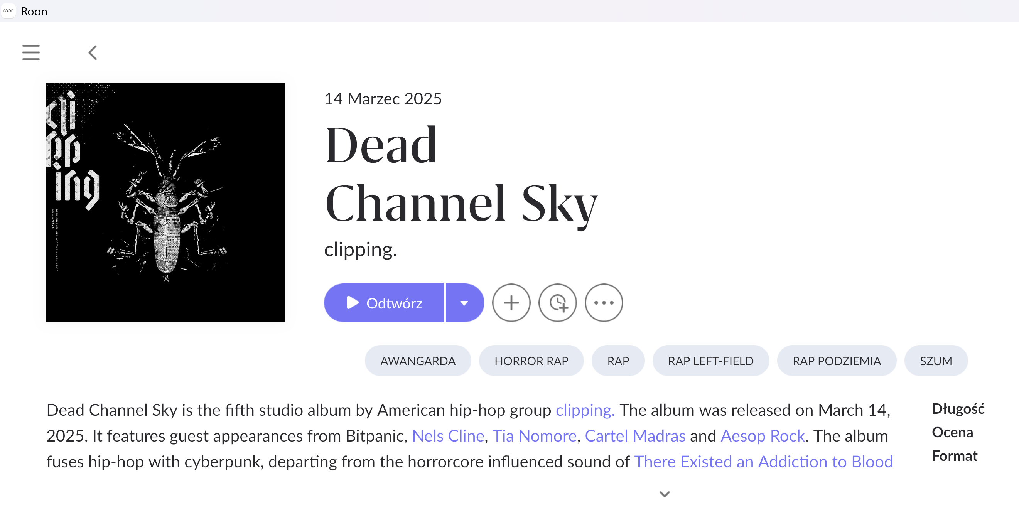Expand the album description chevron

(x=664, y=494)
